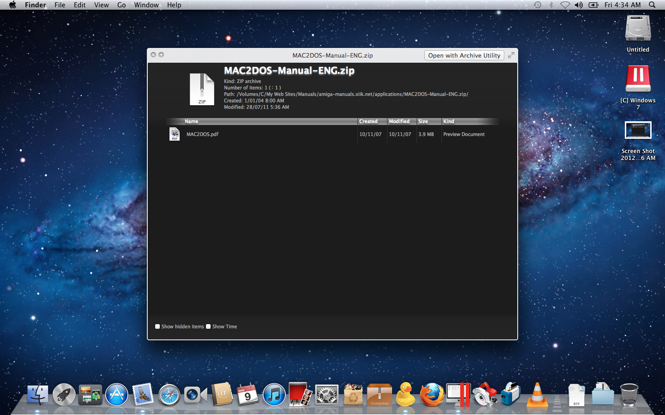Click the circular saw app in Dock
Viewport: 665px width, 415px height.
click(x=484, y=395)
